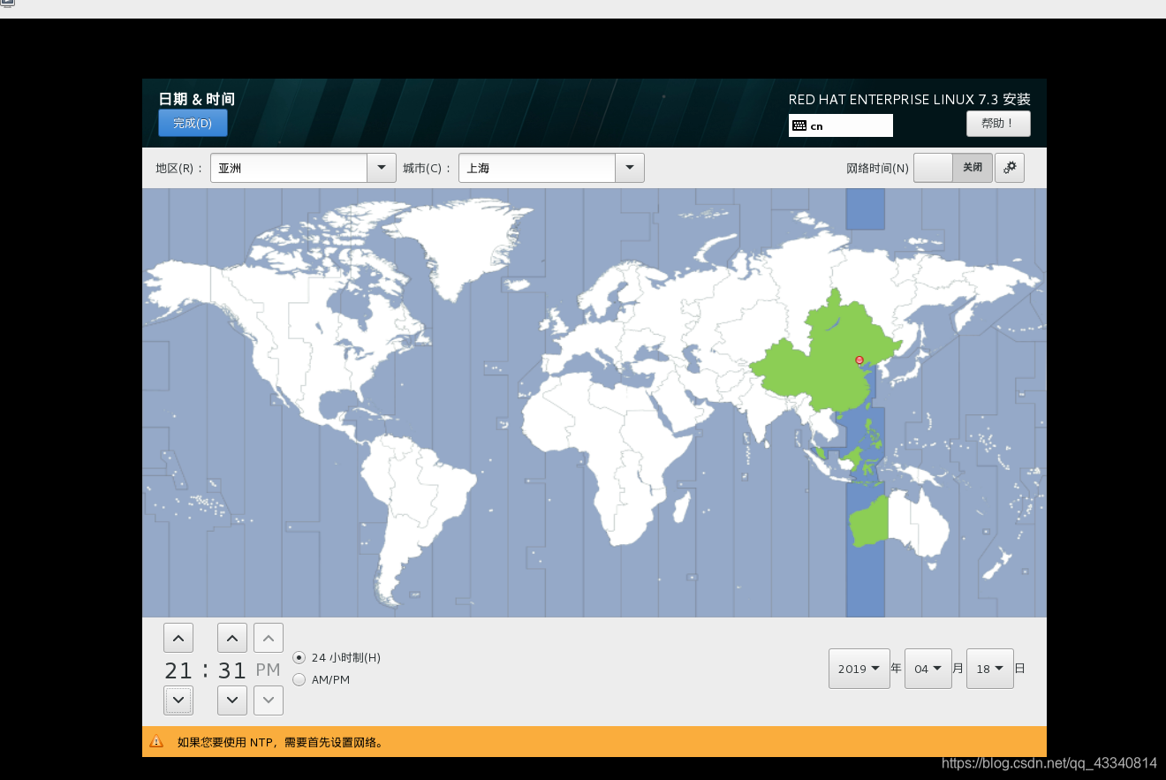
Task: Expand the 地区 region dropdown arrow
Action: click(x=382, y=168)
